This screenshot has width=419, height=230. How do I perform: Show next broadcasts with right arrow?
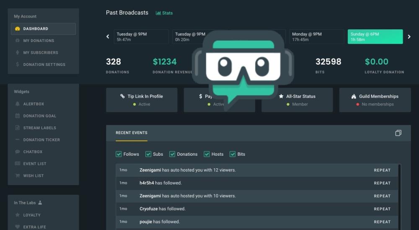click(x=409, y=37)
